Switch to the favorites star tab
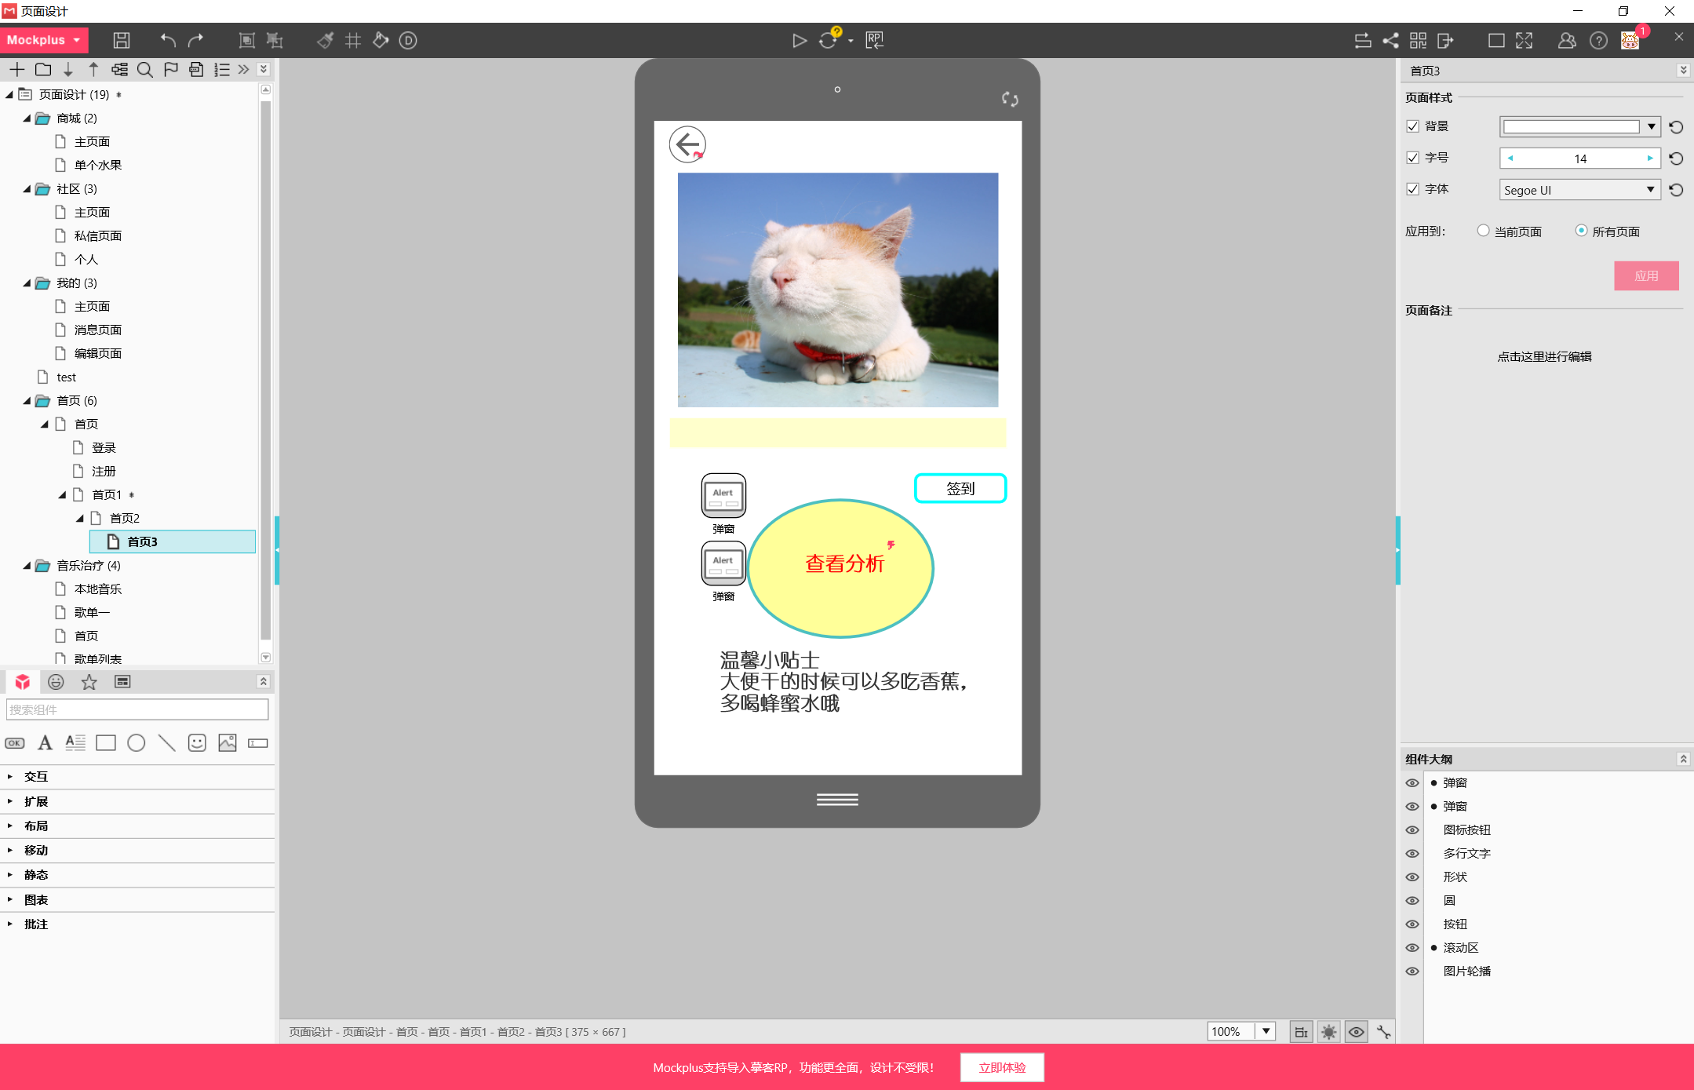This screenshot has width=1694, height=1090. (89, 682)
